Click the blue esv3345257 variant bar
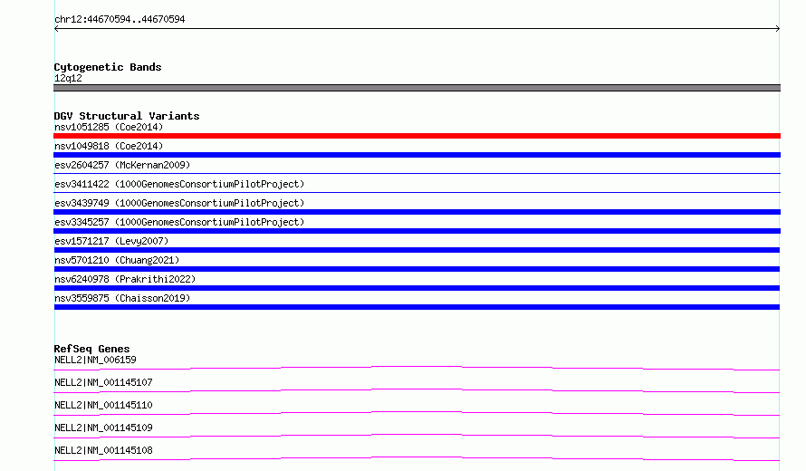This screenshot has height=471, width=806. click(x=417, y=231)
